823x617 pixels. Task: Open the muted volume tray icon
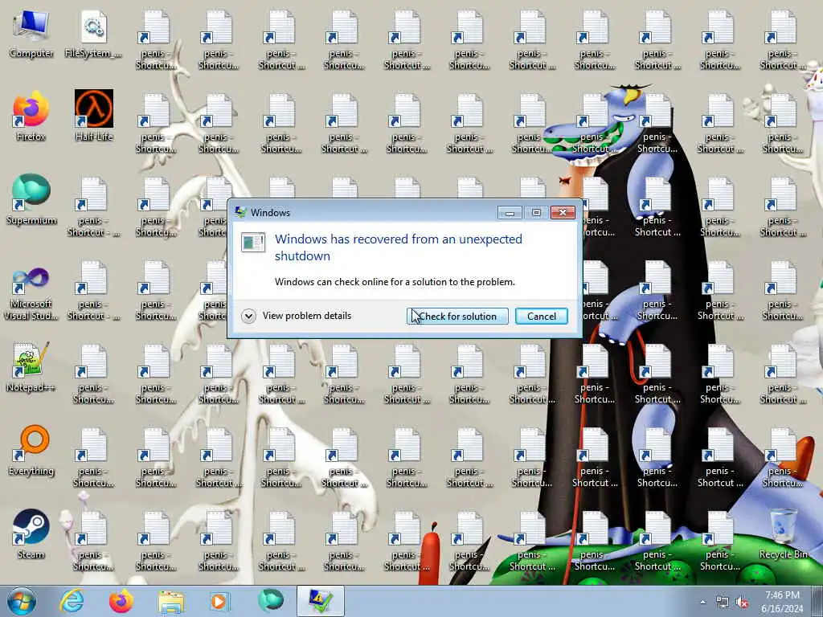coord(742,603)
